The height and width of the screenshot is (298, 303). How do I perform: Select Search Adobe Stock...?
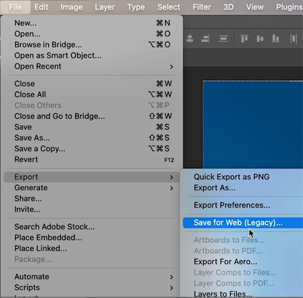[92, 227]
